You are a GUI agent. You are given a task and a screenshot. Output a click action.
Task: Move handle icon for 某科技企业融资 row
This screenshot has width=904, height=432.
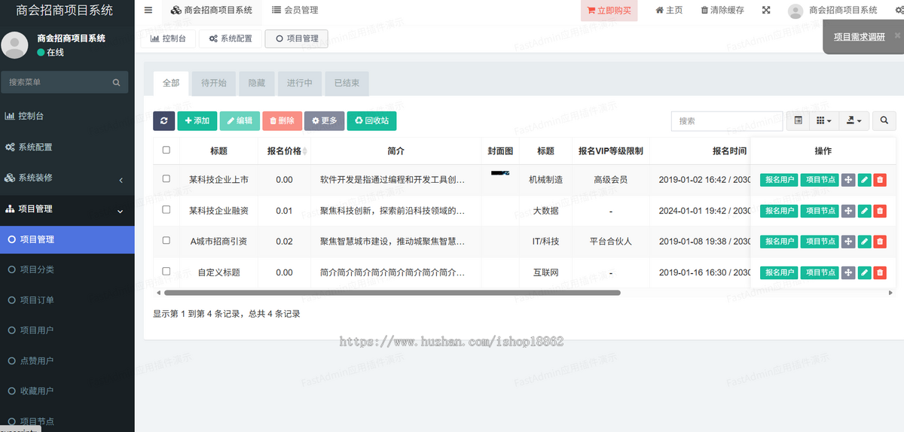pos(848,211)
